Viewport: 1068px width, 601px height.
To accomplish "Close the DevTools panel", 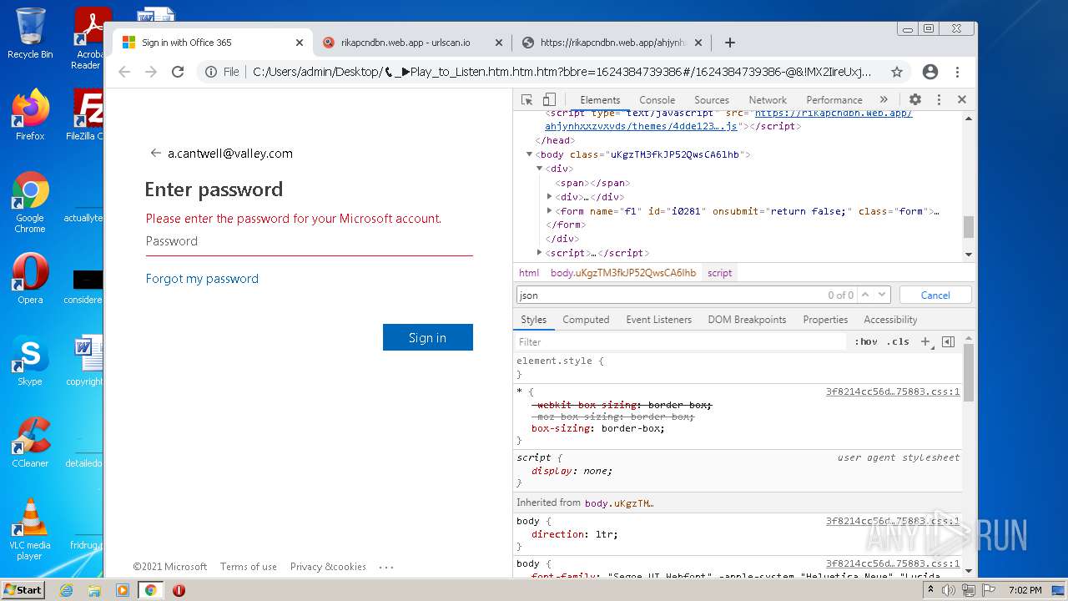I will pos(961,99).
